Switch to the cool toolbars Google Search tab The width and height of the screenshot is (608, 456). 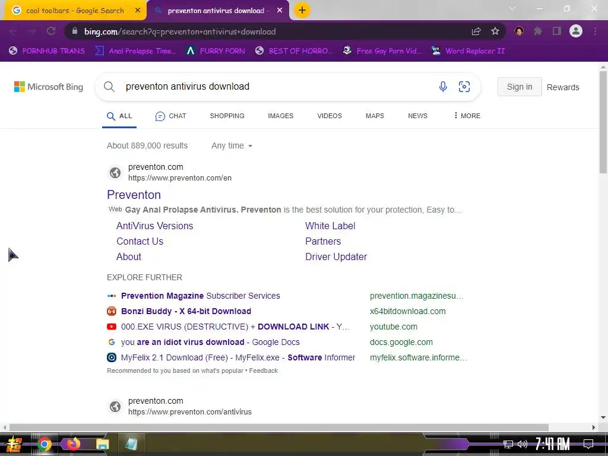[x=74, y=11]
